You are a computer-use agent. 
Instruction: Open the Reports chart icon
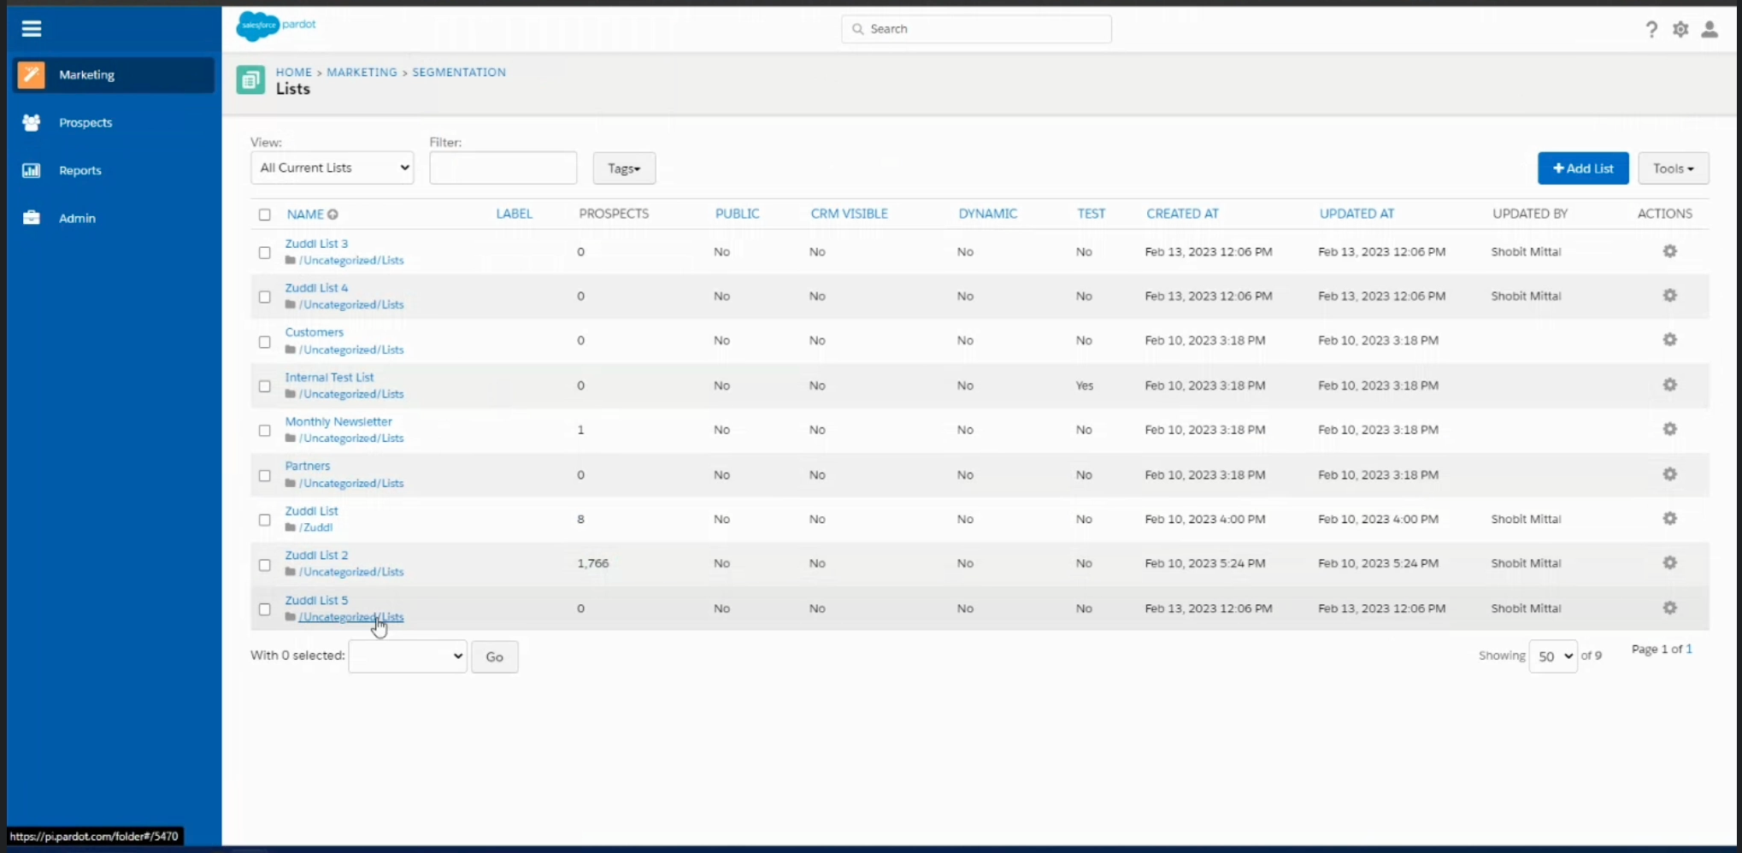click(32, 171)
